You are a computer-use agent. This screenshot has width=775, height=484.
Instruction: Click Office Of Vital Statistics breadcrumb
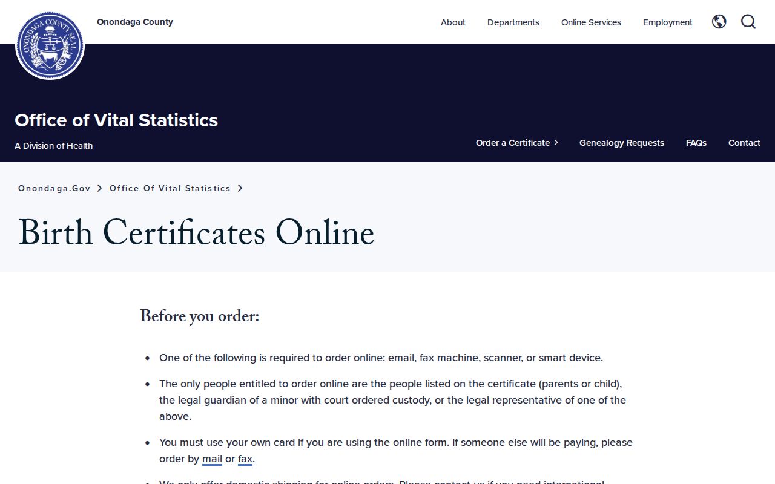pyautogui.click(x=170, y=188)
